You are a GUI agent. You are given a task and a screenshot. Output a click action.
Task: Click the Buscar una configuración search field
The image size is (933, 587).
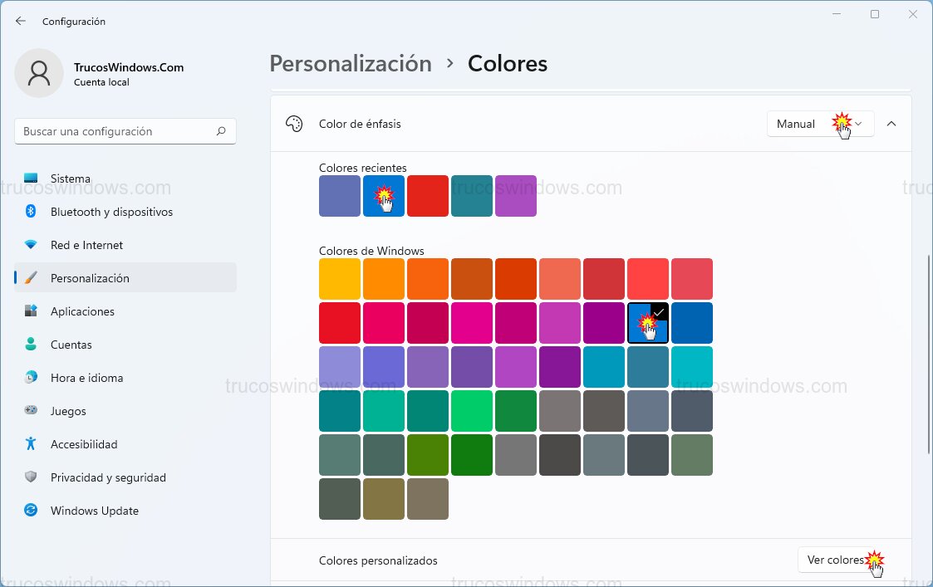[116, 131]
